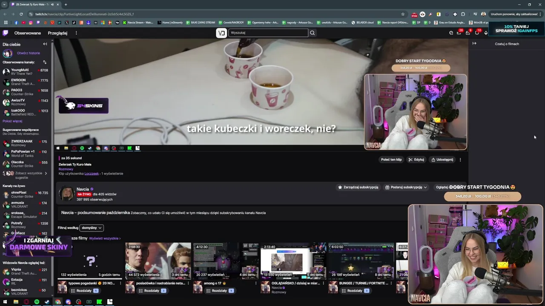The height and width of the screenshot is (306, 545).
Task: Open whispers icon with badge 9
Action: click(468, 33)
